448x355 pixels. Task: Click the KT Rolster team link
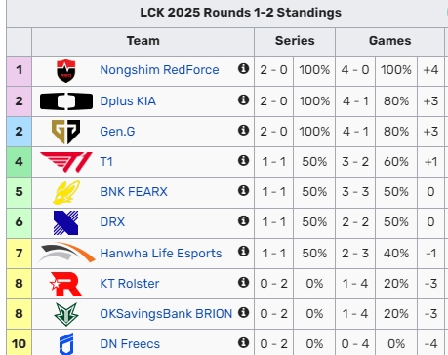[130, 284]
